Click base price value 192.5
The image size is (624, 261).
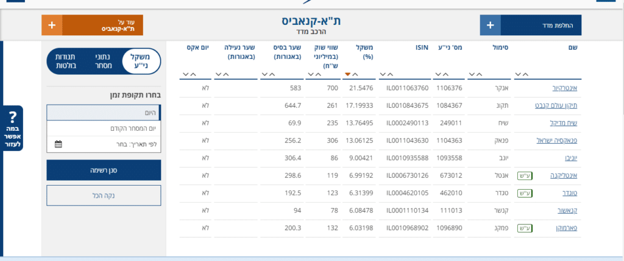coord(293,193)
